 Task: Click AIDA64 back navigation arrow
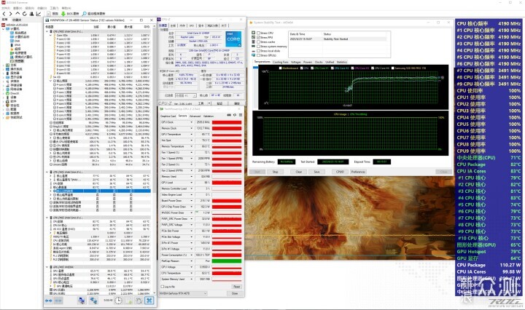click(4, 14)
